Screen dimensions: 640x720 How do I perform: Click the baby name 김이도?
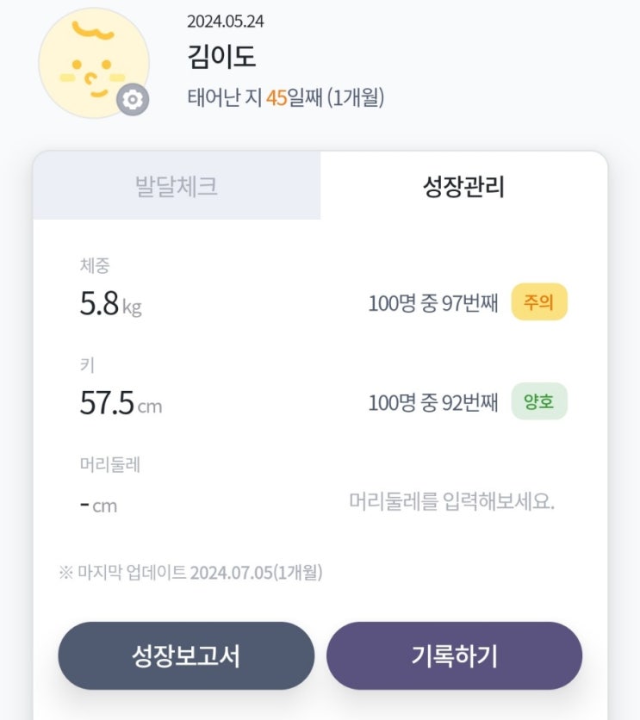(x=221, y=57)
